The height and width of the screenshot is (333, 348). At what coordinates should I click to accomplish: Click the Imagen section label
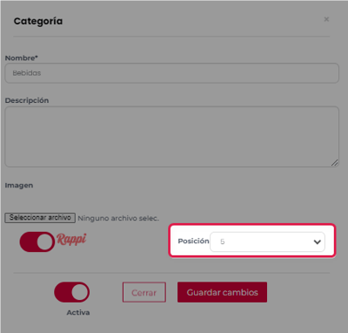click(19, 186)
